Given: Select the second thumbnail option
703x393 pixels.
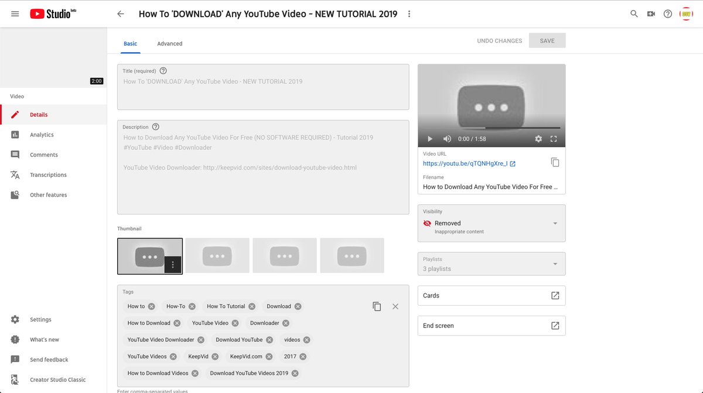Looking at the screenshot, I should pos(217,255).
